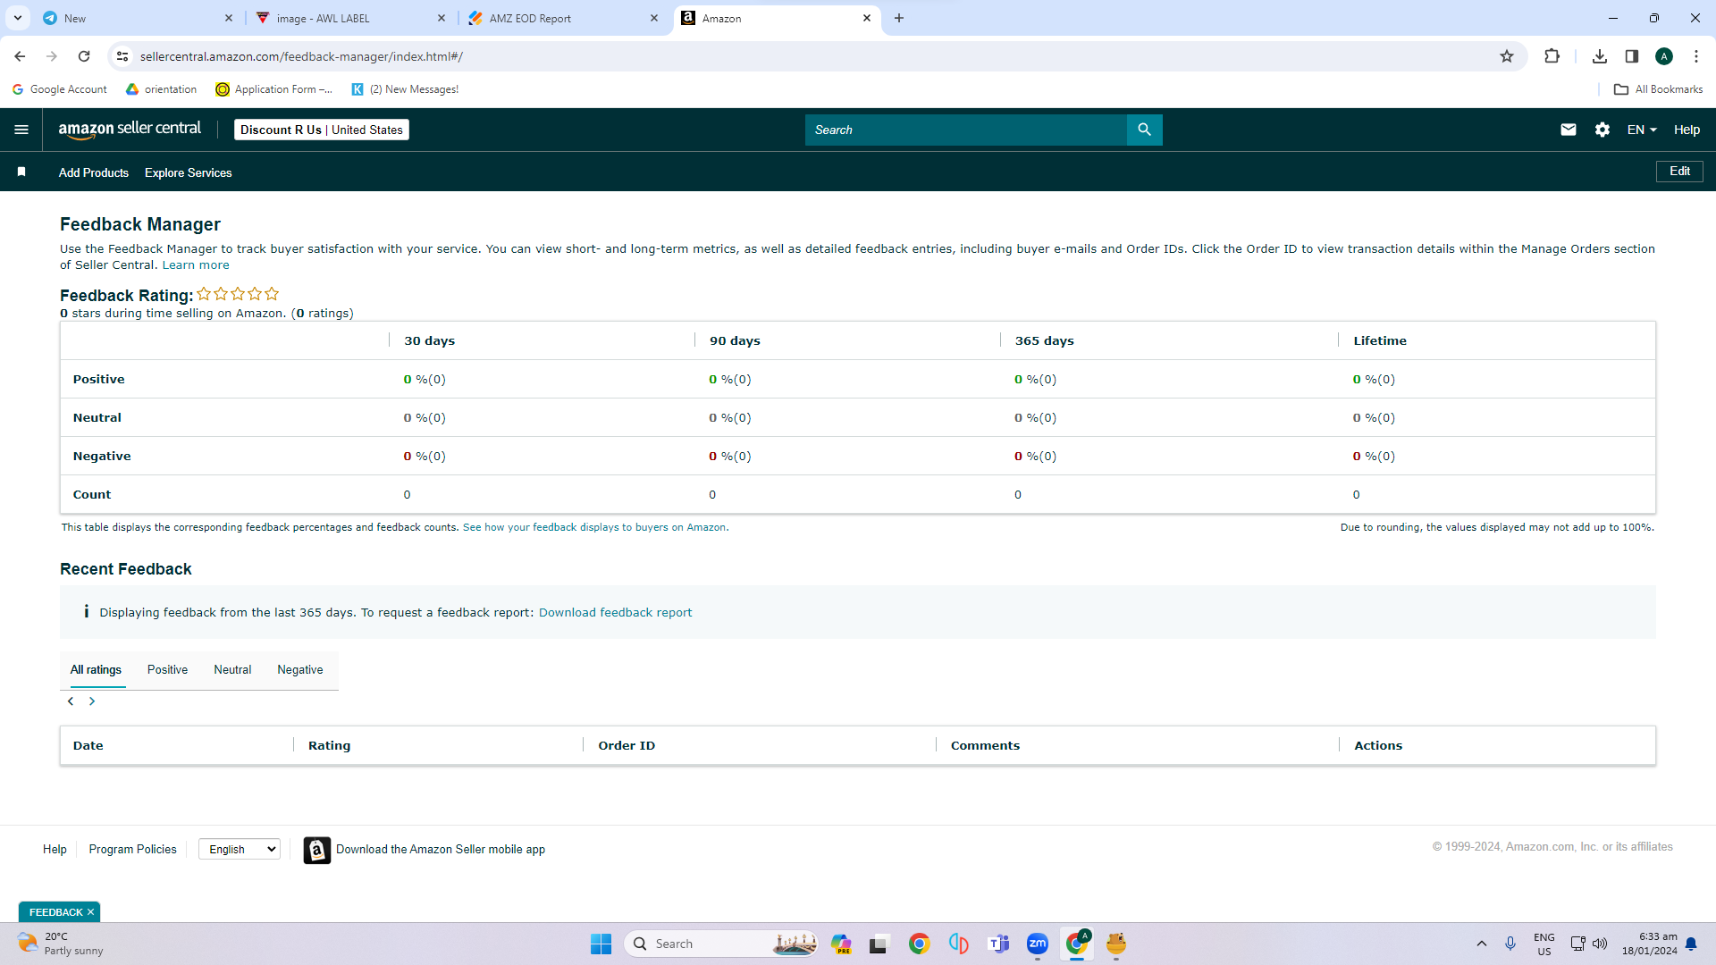Screen dimensions: 1716x965
Task: Open the orientation bookmark
Action: click(162, 89)
